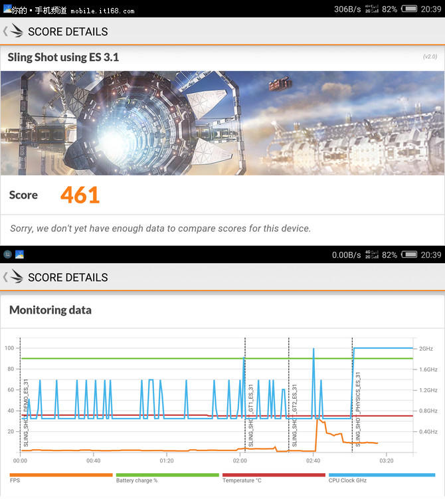Viewport: 445px width, 499px height.
Task: Select the Sling Shot using ES 3.1 title
Action: (x=63, y=57)
